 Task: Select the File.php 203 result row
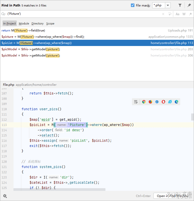(97, 49)
